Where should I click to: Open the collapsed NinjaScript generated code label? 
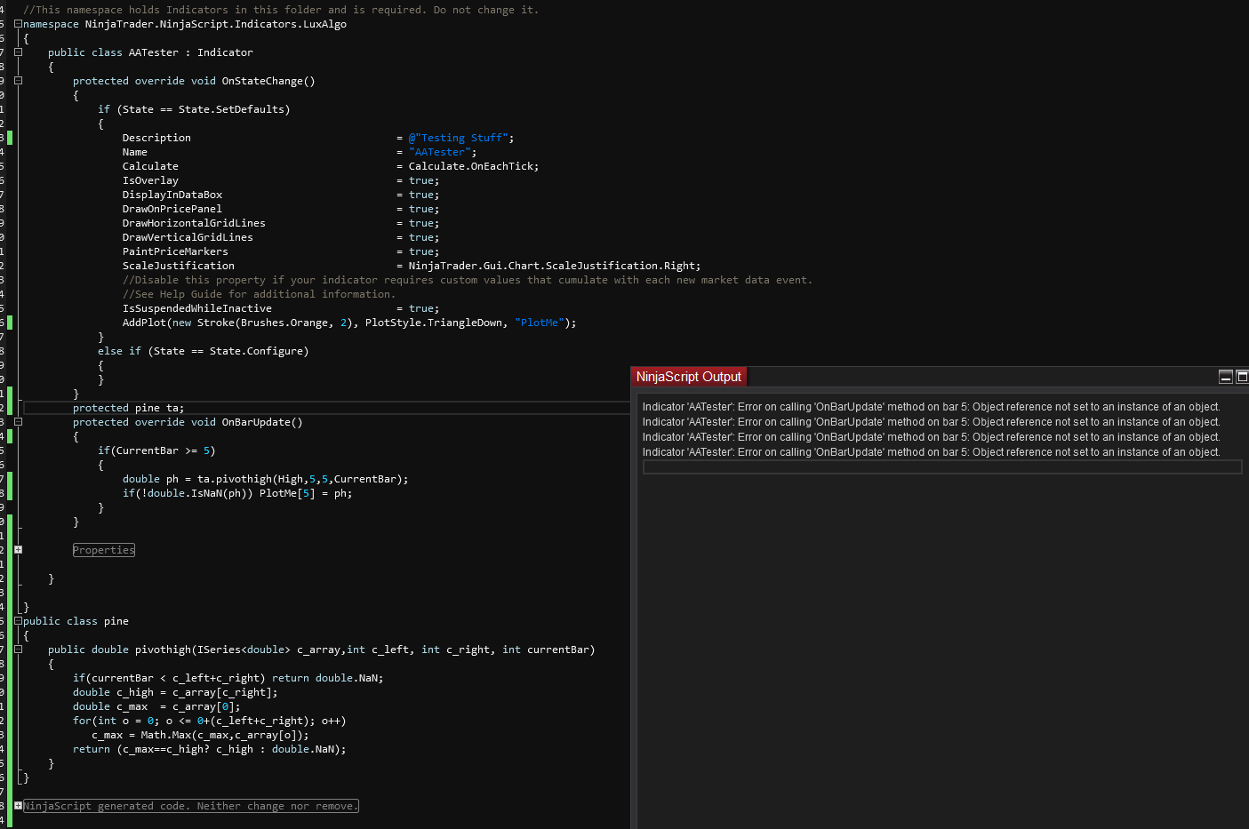pos(190,806)
